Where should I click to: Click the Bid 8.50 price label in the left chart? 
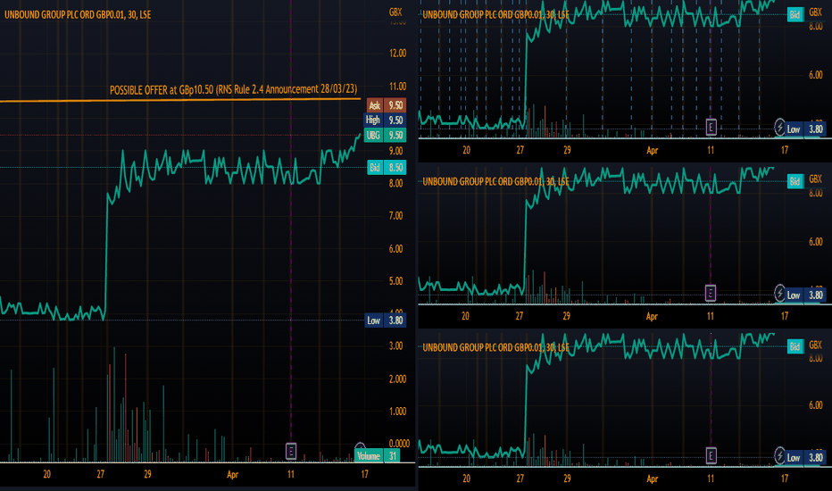(387, 168)
